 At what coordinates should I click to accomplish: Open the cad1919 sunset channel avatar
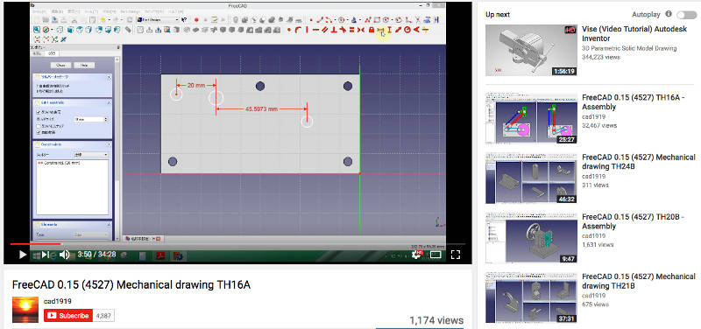pos(25,310)
